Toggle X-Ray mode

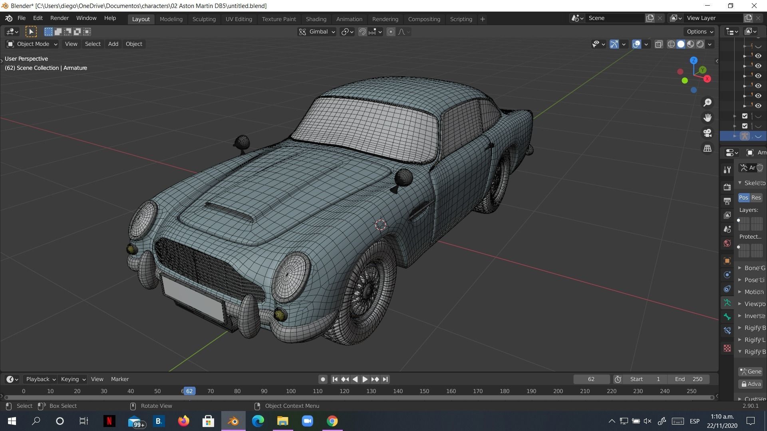[659, 44]
